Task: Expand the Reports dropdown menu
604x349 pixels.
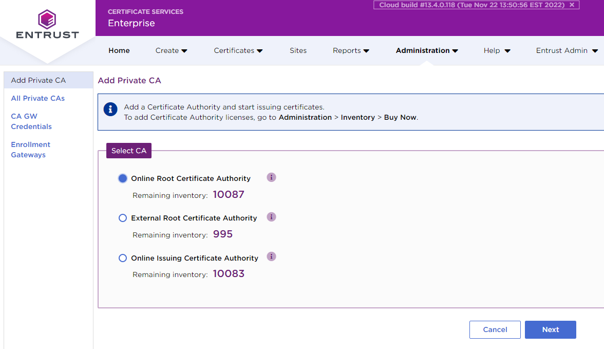Action: 351,50
